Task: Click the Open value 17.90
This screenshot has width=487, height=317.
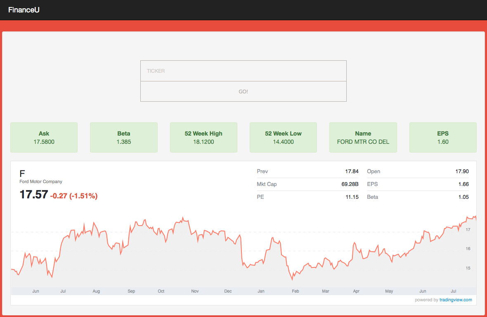Action: point(462,172)
